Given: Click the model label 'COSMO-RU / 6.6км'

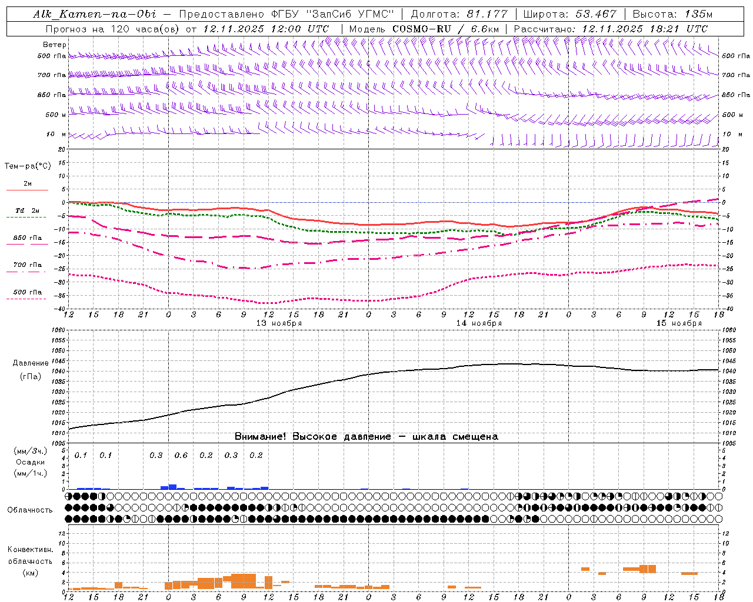Looking at the screenshot, I should pos(446,29).
